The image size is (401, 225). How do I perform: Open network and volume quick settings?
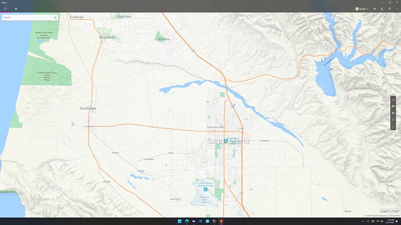pyautogui.click(x=379, y=221)
